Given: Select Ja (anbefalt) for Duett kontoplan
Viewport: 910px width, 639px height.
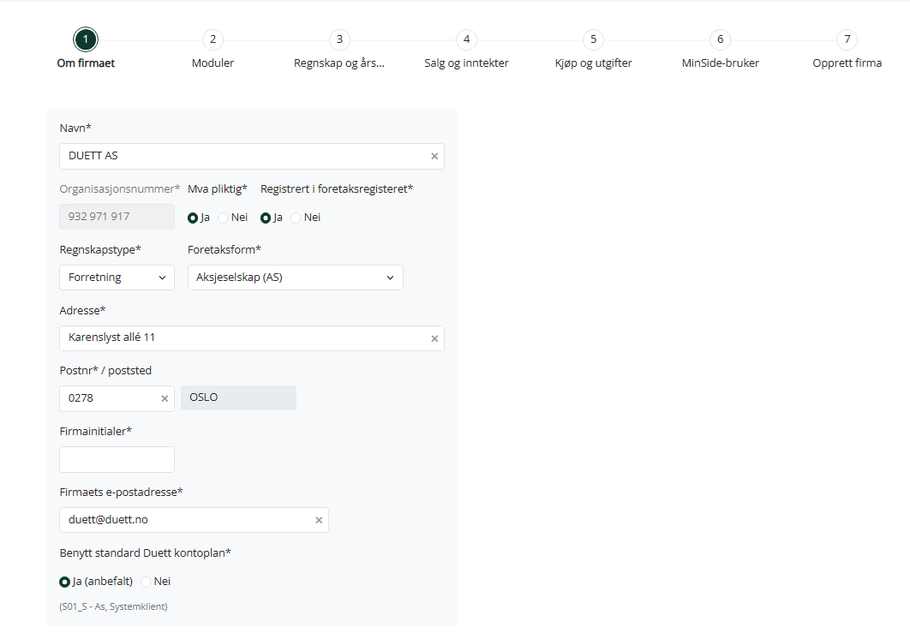Looking at the screenshot, I should (x=64, y=582).
